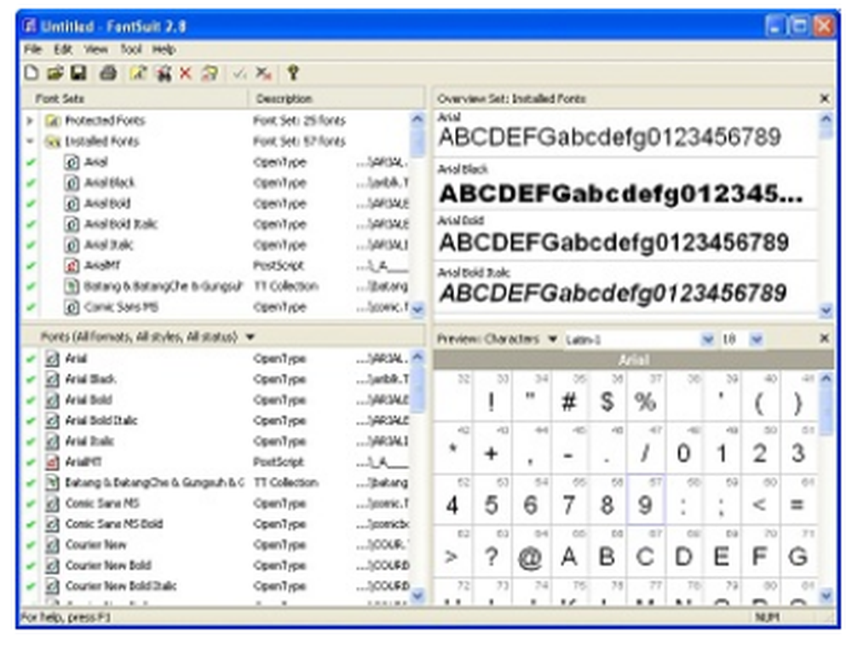Click the Arial Bold icon in lower Fonts list

[x=52, y=399]
